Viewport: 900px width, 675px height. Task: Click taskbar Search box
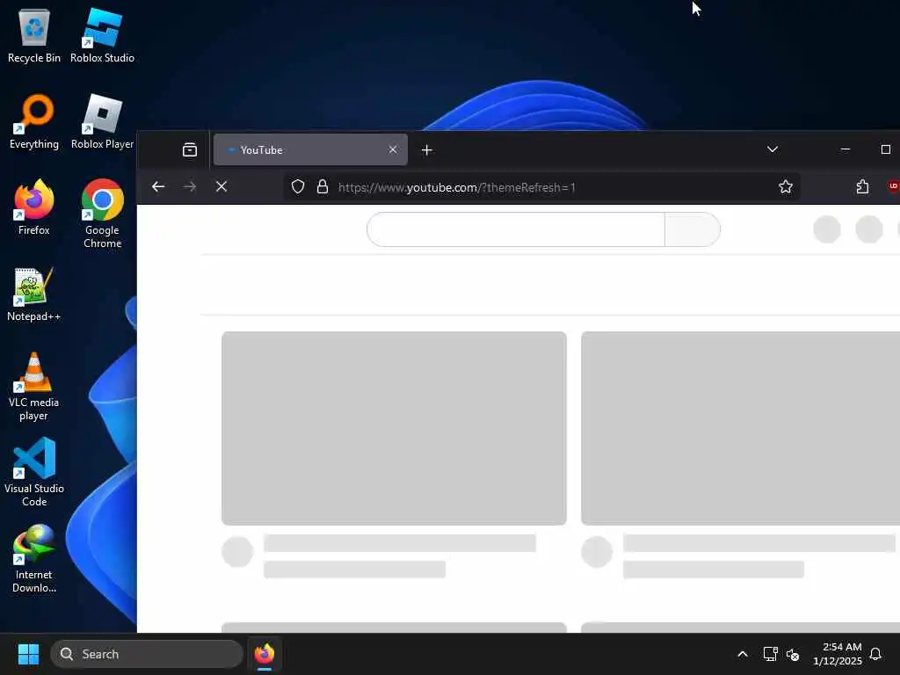tap(147, 654)
